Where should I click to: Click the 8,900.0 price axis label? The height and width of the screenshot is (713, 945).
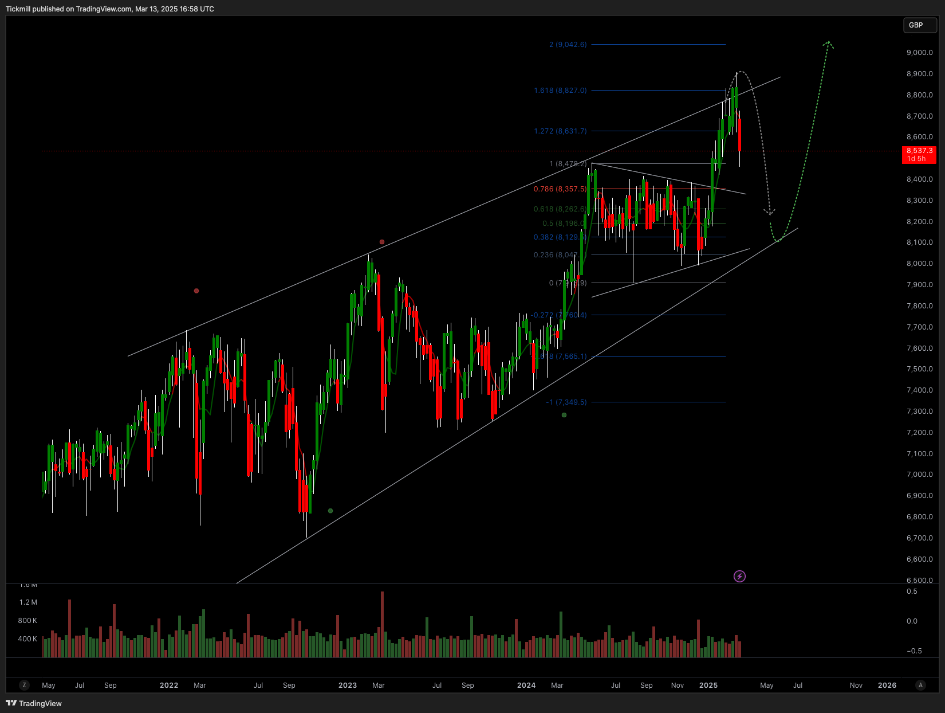pos(919,74)
